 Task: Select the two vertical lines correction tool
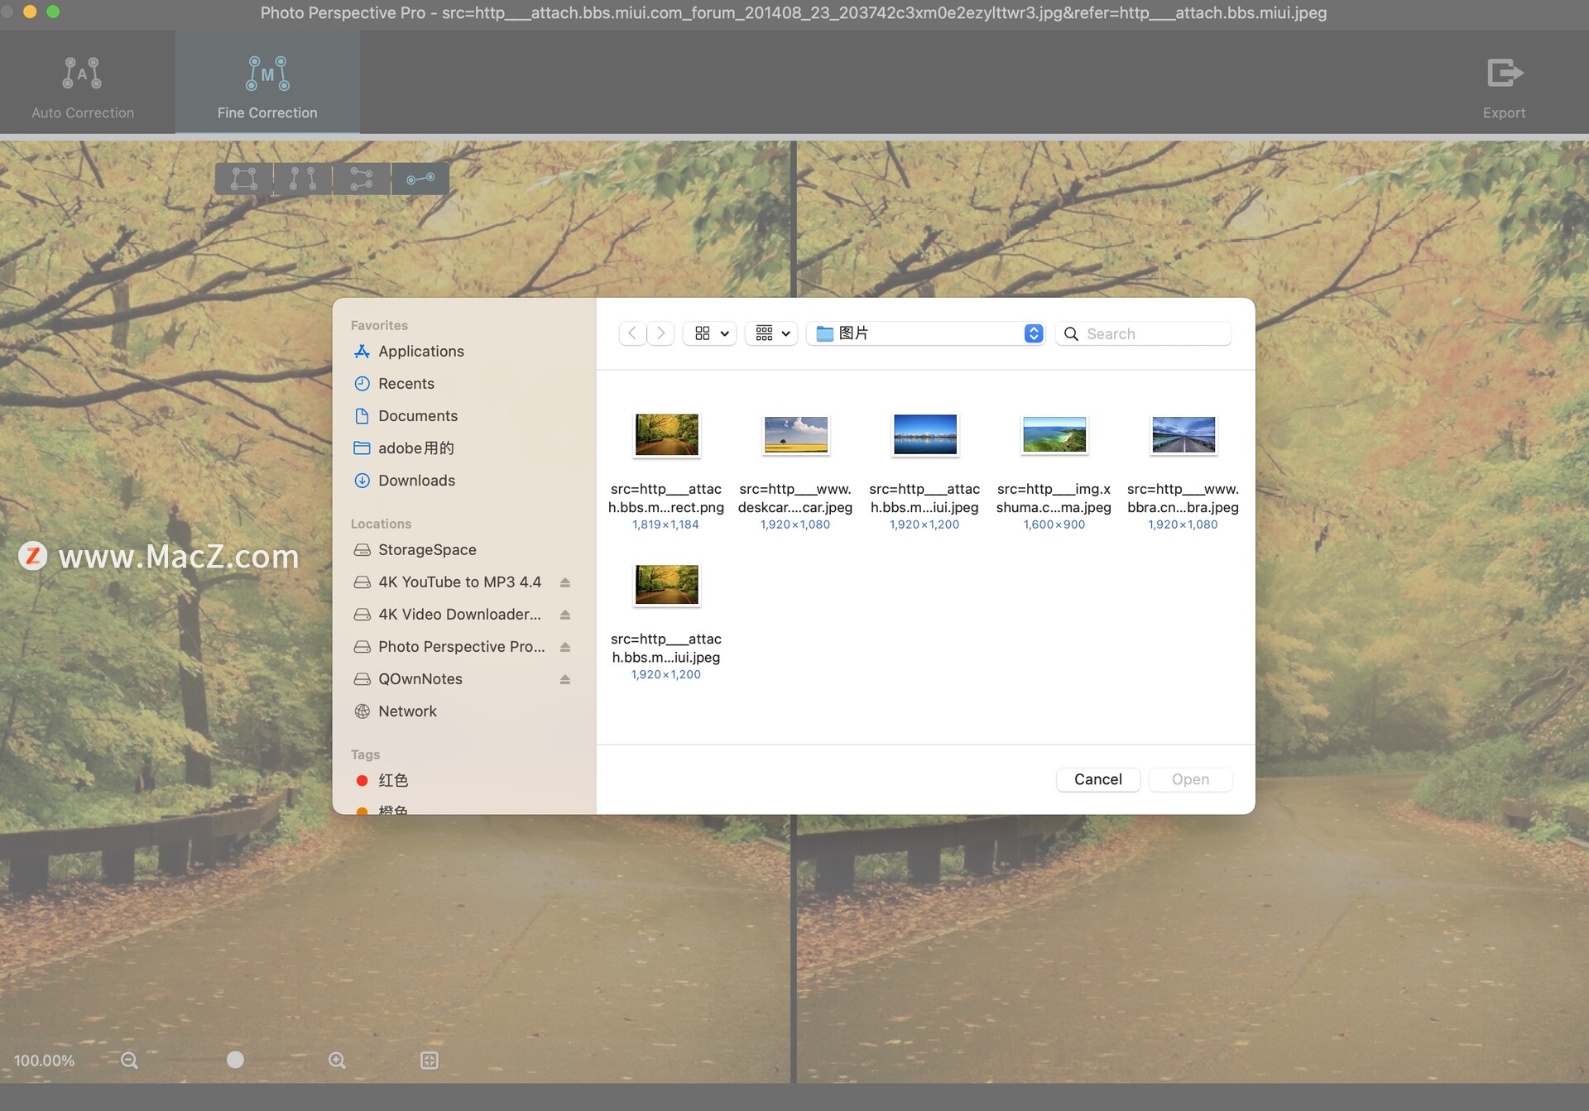pyautogui.click(x=303, y=178)
